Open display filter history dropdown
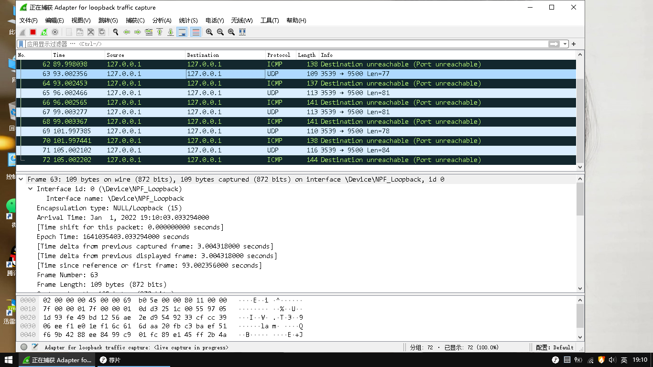 pos(565,44)
